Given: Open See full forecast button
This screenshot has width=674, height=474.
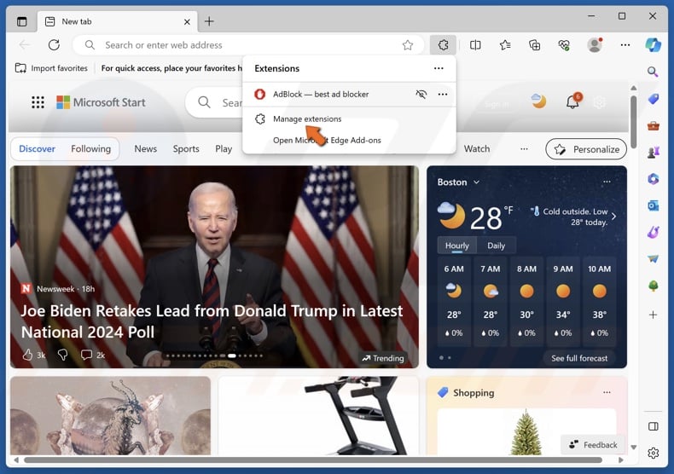Looking at the screenshot, I should (x=579, y=358).
